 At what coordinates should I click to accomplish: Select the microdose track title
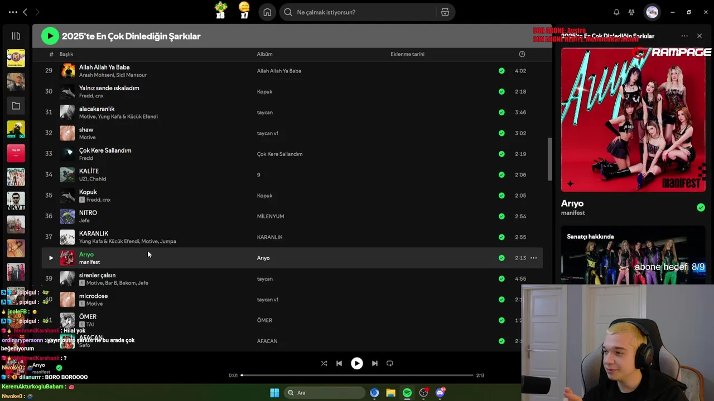[x=93, y=296]
